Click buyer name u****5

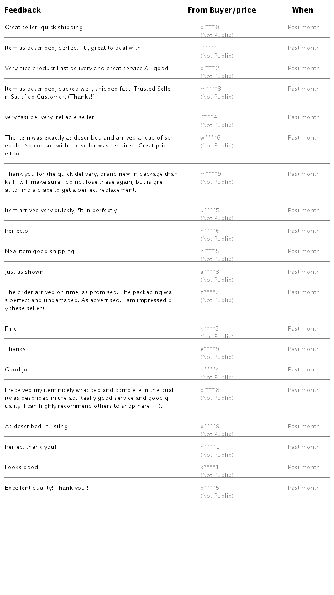[210, 211]
